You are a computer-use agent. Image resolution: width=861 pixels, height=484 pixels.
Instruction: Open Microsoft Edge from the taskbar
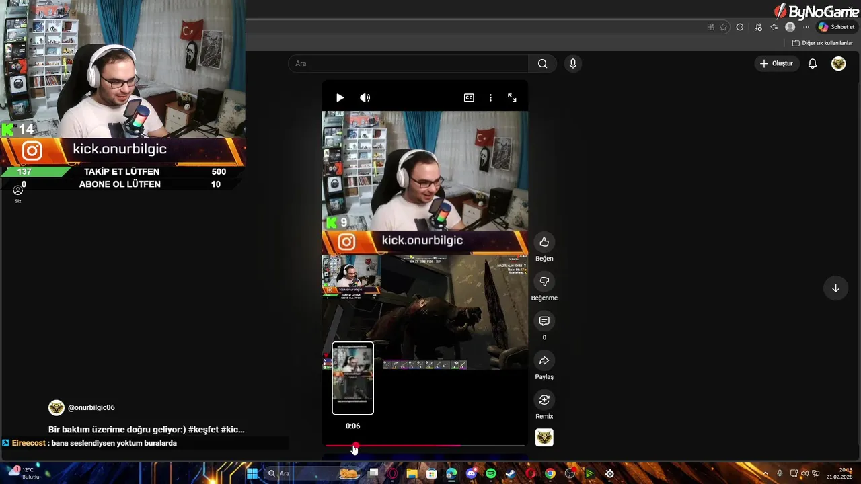tap(451, 473)
